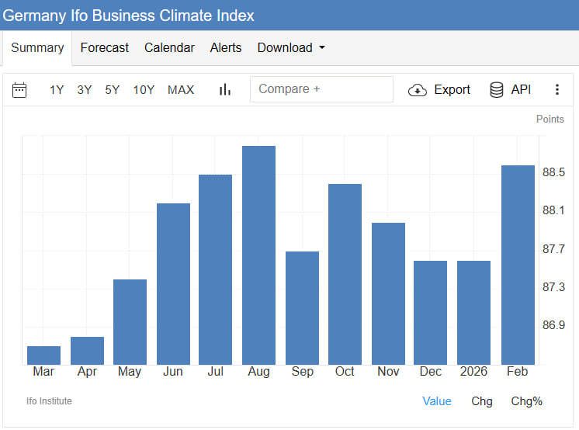Screen dimensions: 579x430
Task: Choose the 10Y time range
Action: [x=144, y=90]
